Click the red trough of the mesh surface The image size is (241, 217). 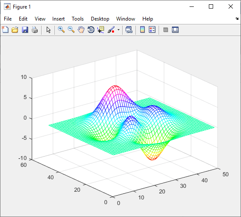152,158
